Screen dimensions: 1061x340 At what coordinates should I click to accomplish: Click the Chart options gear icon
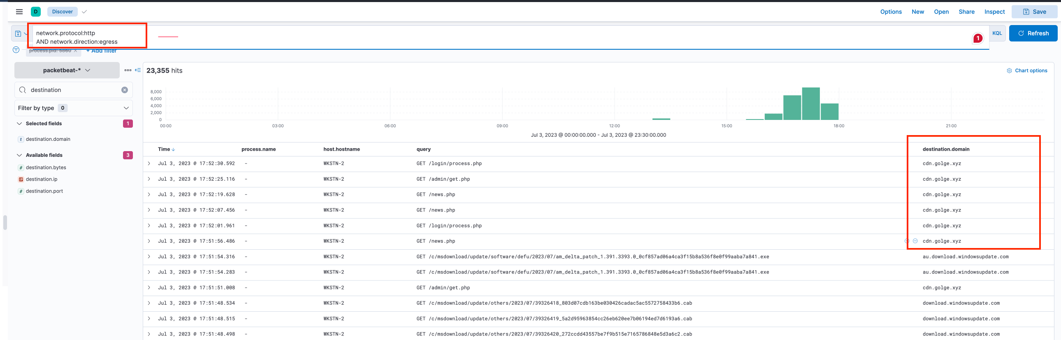(x=1009, y=71)
